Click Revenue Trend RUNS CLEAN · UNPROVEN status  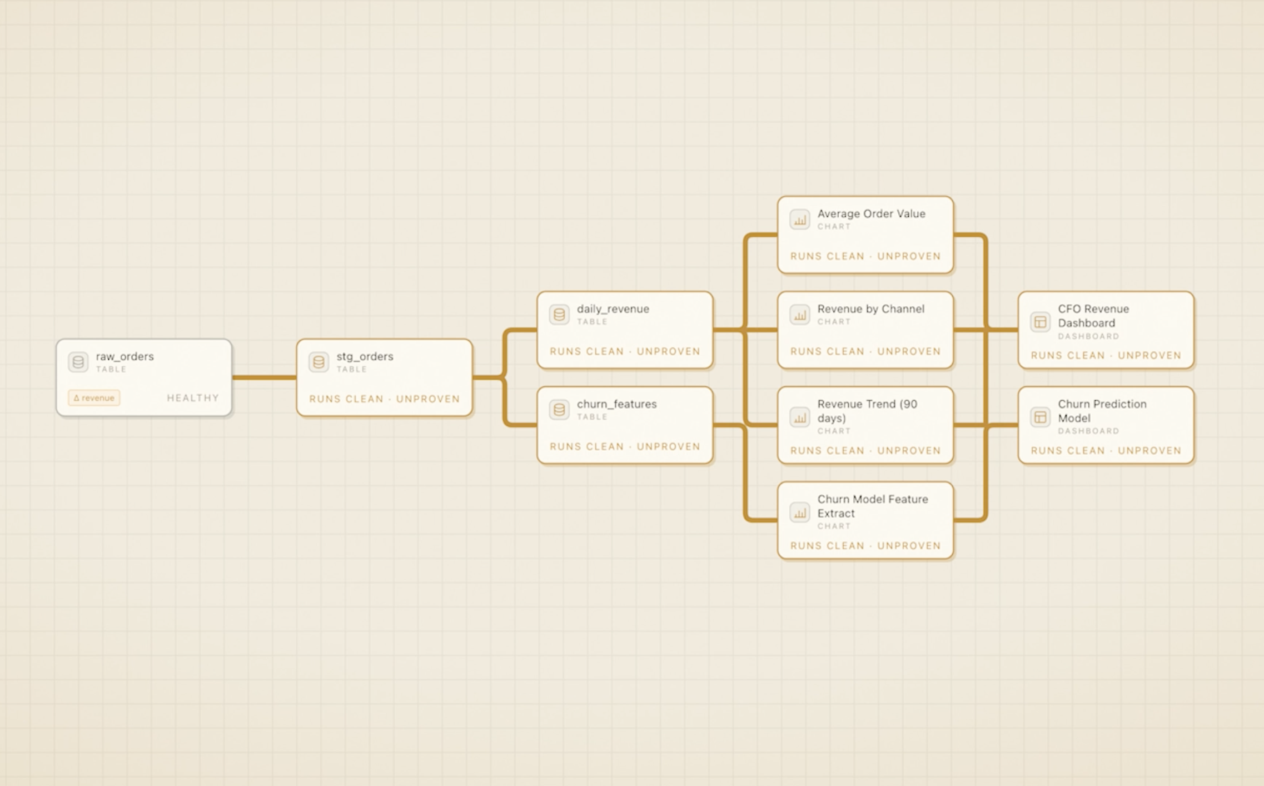(x=865, y=450)
